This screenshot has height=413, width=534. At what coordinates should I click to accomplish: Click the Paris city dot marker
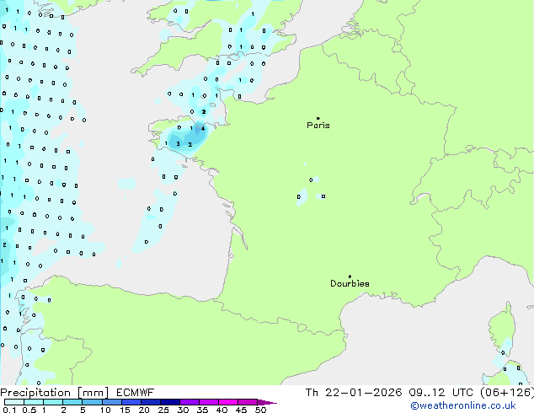coord(318,118)
